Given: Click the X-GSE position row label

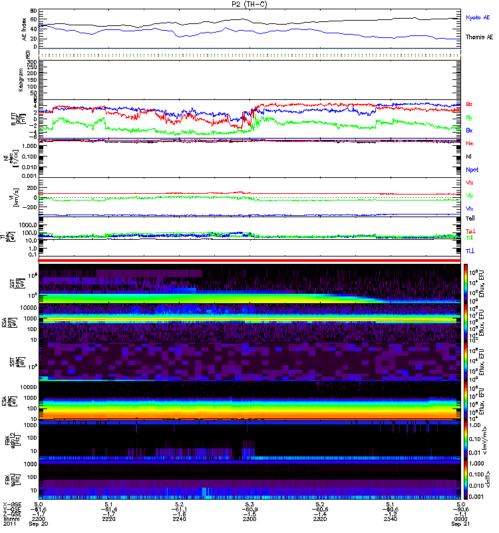Looking at the screenshot, I should point(11,505).
